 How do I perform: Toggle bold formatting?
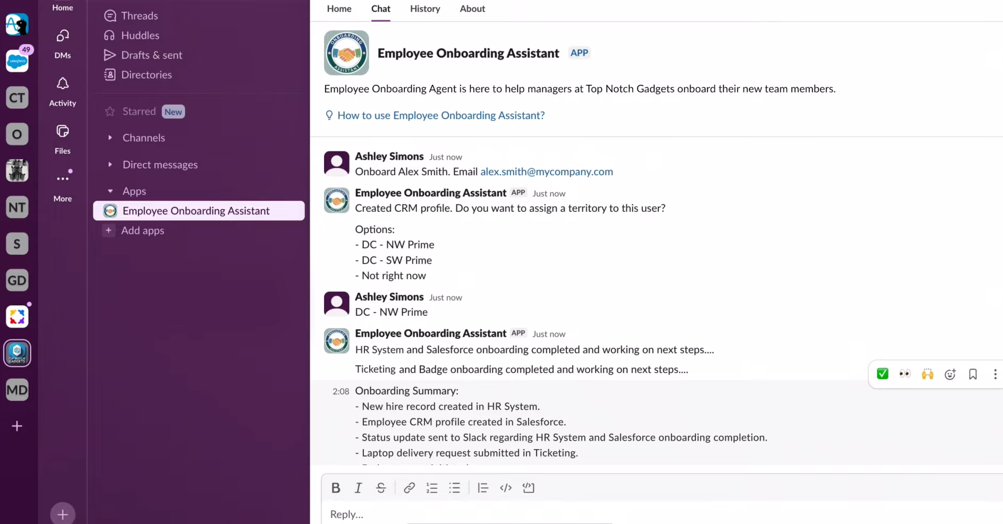(x=336, y=488)
